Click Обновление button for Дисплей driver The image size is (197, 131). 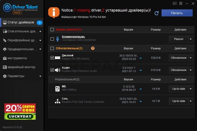point(179,58)
